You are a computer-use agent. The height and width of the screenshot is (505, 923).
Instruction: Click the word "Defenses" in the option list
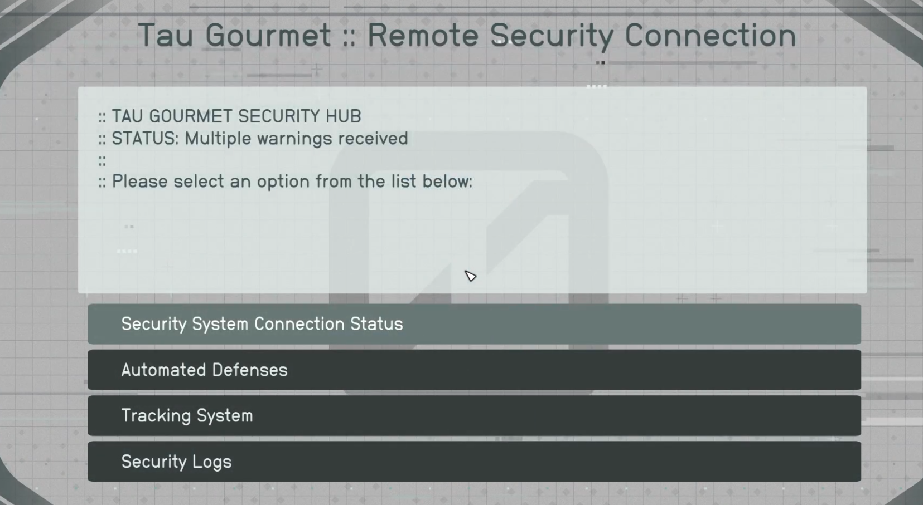click(249, 370)
